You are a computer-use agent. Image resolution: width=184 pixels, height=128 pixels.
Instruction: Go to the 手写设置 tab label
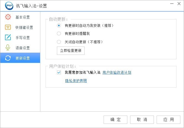[x=23, y=38]
